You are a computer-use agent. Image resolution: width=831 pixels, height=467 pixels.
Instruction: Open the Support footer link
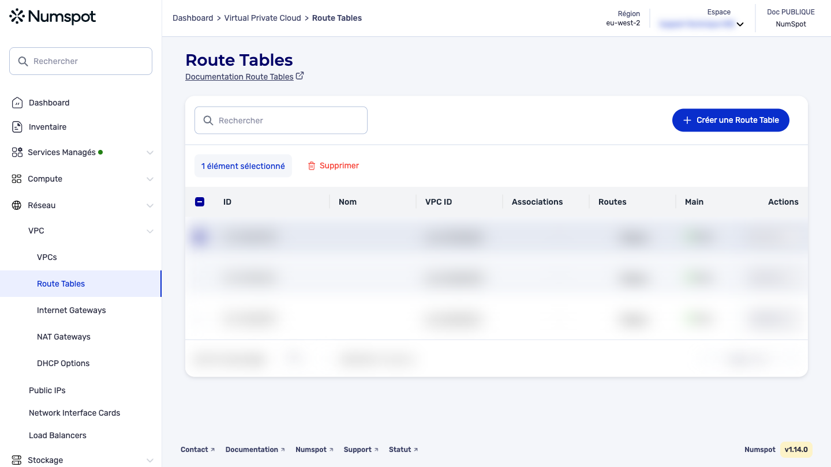pos(361,450)
